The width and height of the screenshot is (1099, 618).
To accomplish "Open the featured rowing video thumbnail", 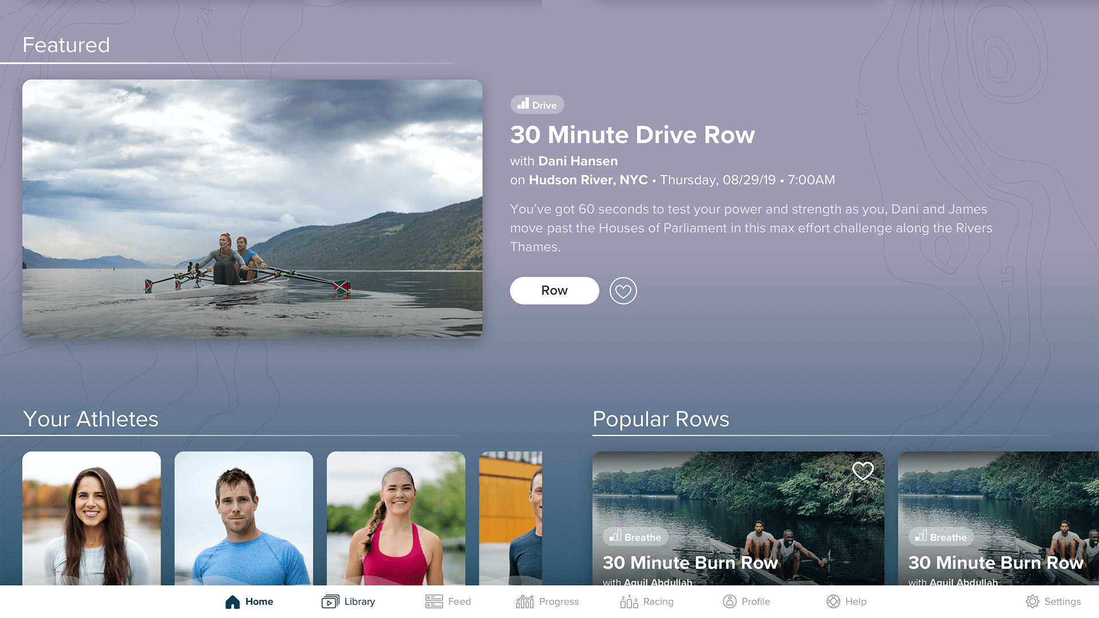I will (252, 209).
